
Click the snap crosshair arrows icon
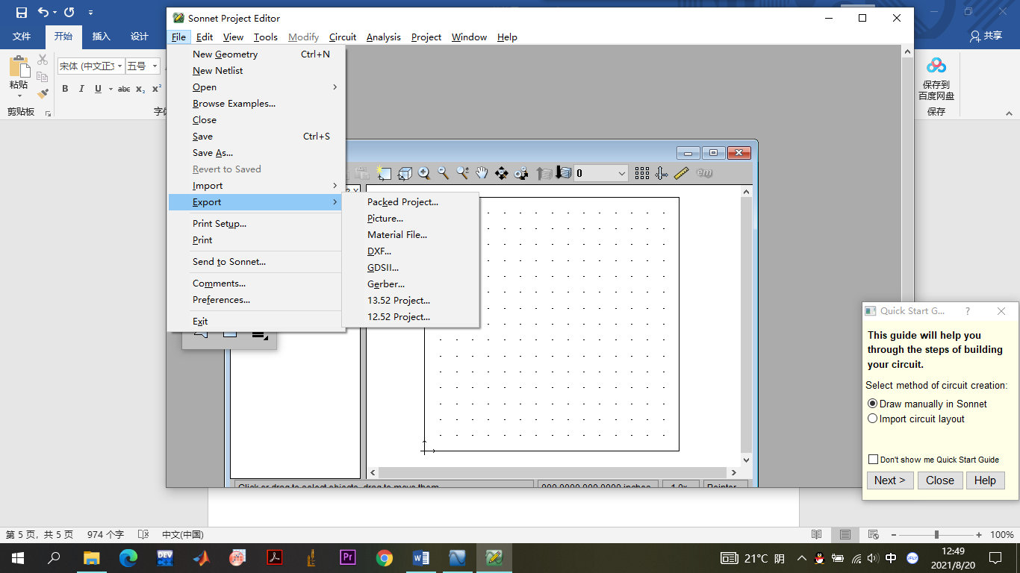(662, 173)
